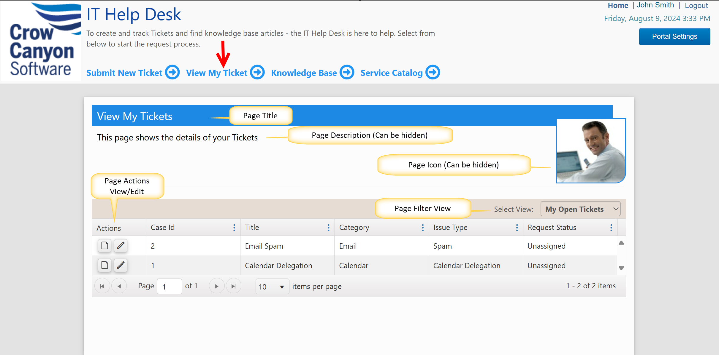
Task: Go to previous page of tickets grid
Action: (x=119, y=286)
